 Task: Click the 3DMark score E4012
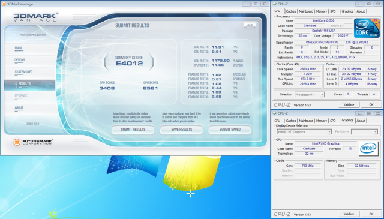130,64
